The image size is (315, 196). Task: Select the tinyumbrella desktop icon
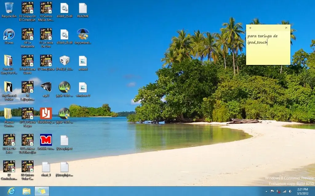[83, 35]
